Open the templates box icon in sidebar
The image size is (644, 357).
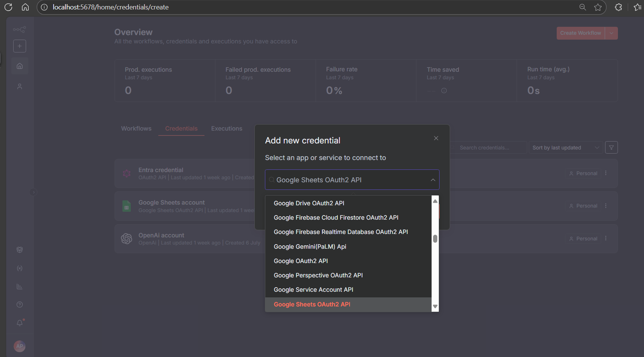20,250
